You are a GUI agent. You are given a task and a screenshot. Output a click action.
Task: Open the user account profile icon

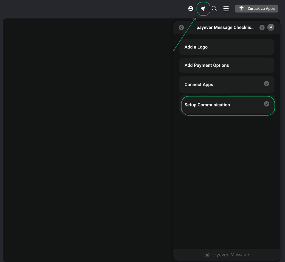point(191,8)
